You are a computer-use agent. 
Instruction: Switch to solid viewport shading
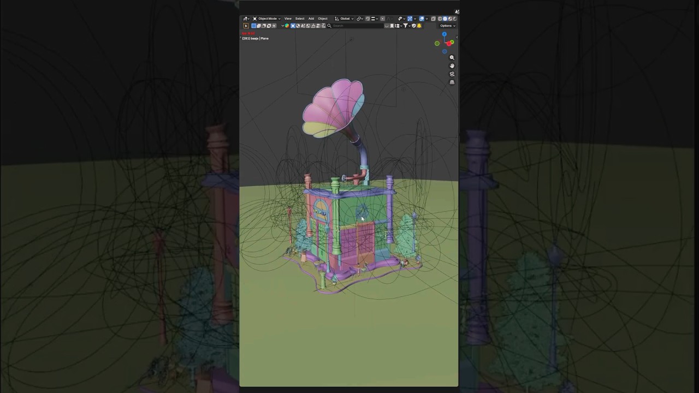[x=445, y=19]
